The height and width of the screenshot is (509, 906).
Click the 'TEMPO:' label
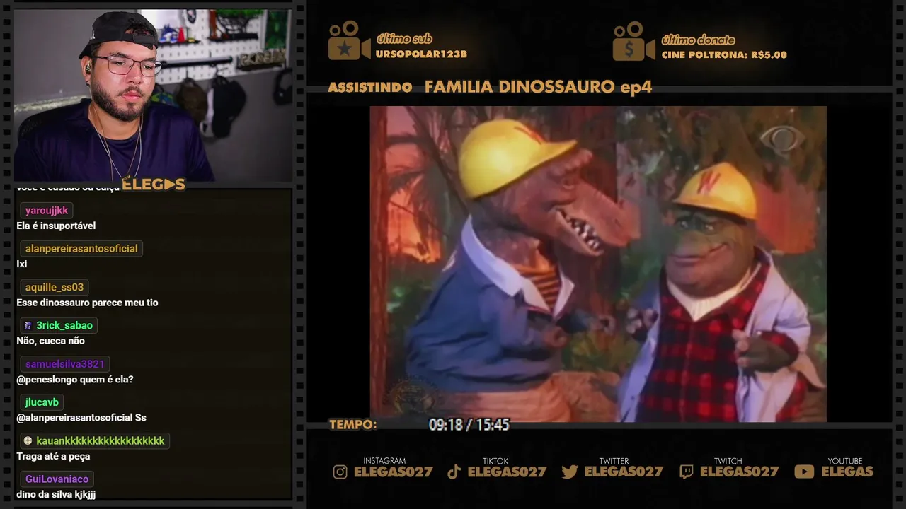pyautogui.click(x=353, y=425)
